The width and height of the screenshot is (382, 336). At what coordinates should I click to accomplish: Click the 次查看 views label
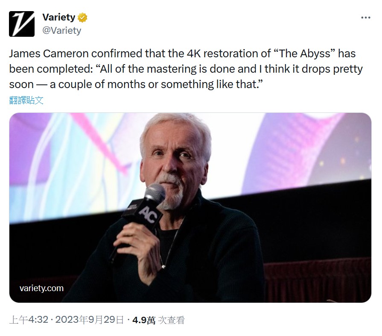(172, 320)
